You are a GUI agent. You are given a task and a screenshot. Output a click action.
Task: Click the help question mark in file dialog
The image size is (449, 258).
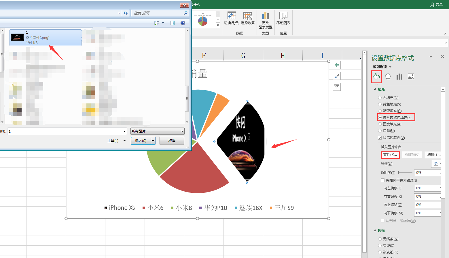pyautogui.click(x=183, y=23)
